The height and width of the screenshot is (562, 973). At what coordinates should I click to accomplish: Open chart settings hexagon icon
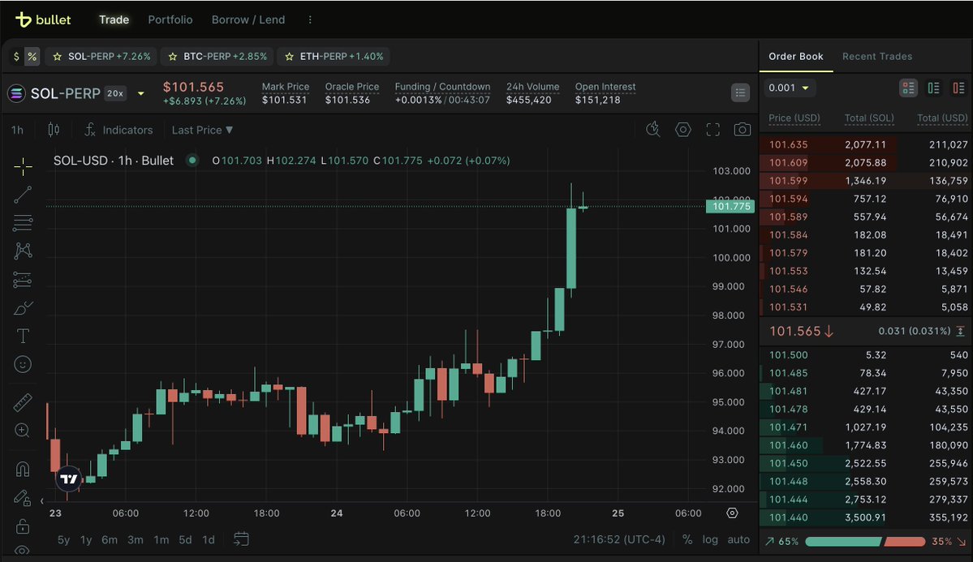(x=682, y=129)
